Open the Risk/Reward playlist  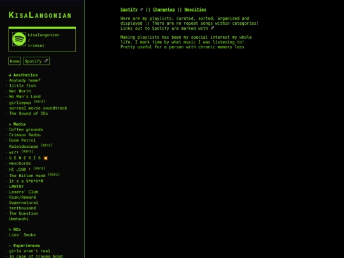[x=22, y=197]
